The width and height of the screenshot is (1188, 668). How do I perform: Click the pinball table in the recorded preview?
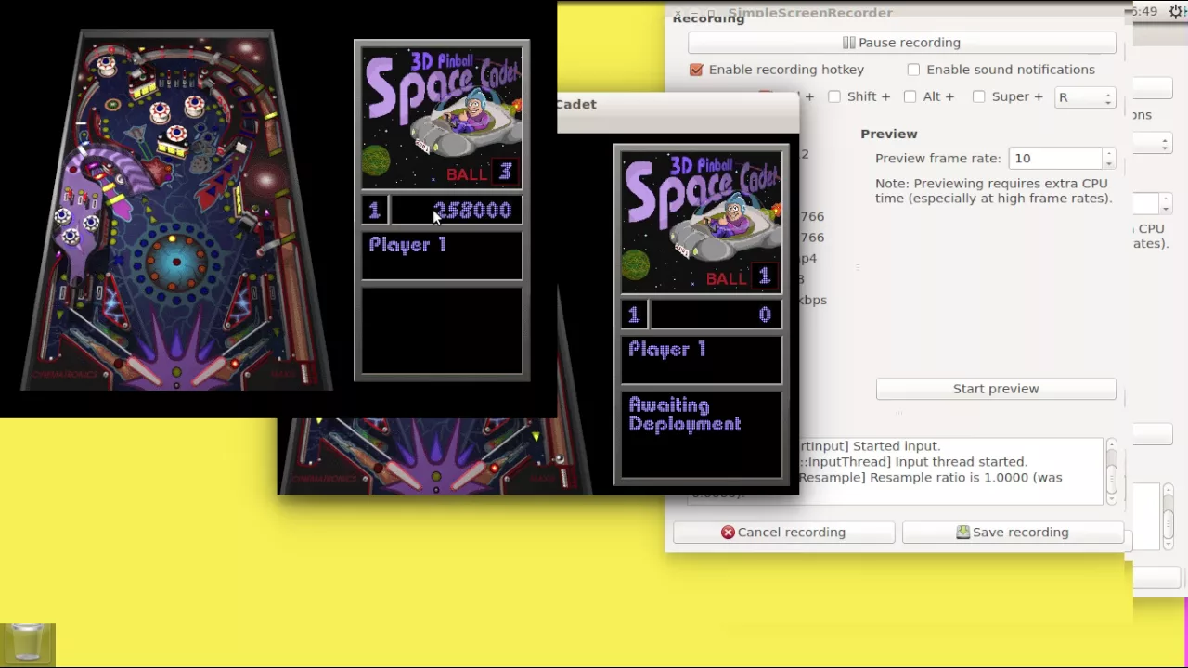click(176, 209)
